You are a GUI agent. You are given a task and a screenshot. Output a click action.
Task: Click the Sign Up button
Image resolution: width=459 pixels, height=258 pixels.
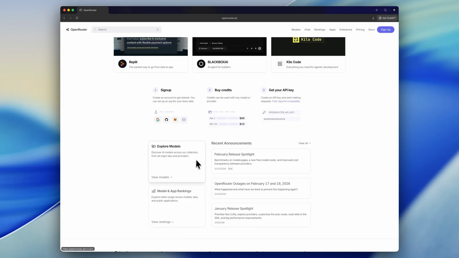click(386, 30)
